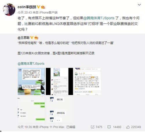View the fourth thumbnail with green chat bubbles
Image resolution: width=145 pixels, height=133 pixels.
[31, 110]
